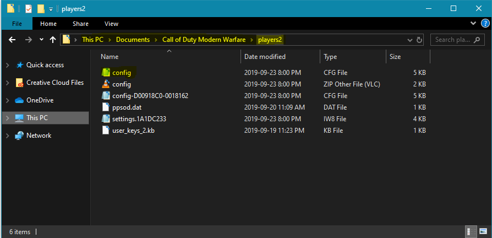This screenshot has width=492, height=238.
Task: Click the Properties quick access icon
Action: click(x=28, y=9)
